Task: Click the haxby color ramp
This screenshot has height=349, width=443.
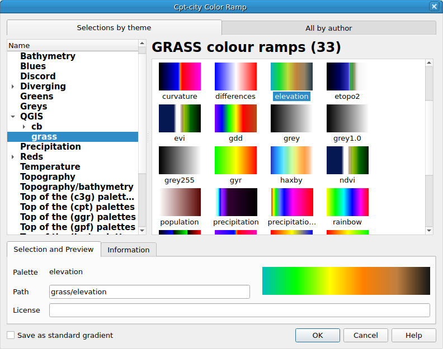Action: pyautogui.click(x=291, y=160)
